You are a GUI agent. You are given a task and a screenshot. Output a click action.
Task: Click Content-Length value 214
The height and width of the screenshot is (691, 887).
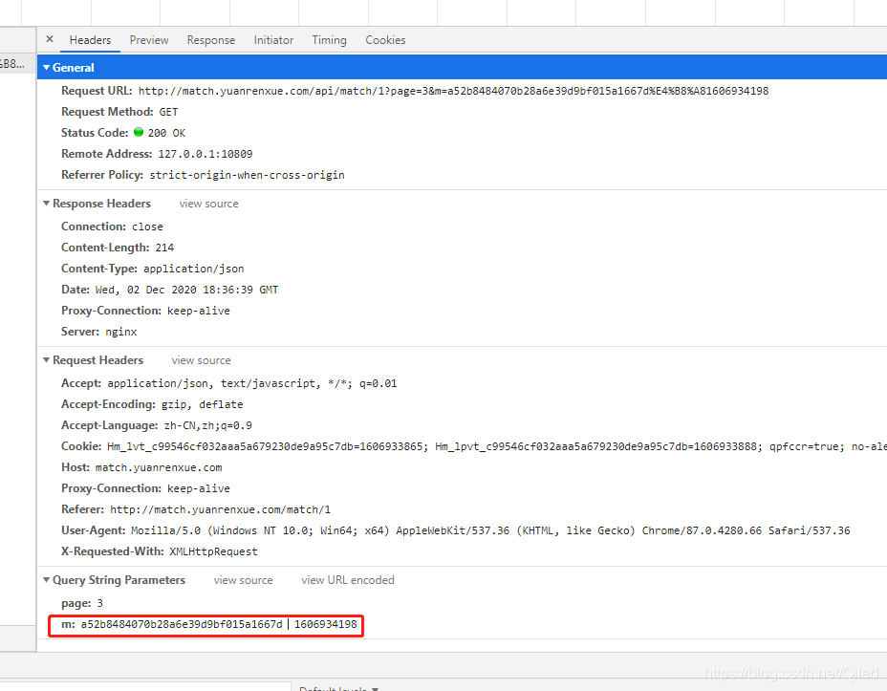[x=164, y=248]
